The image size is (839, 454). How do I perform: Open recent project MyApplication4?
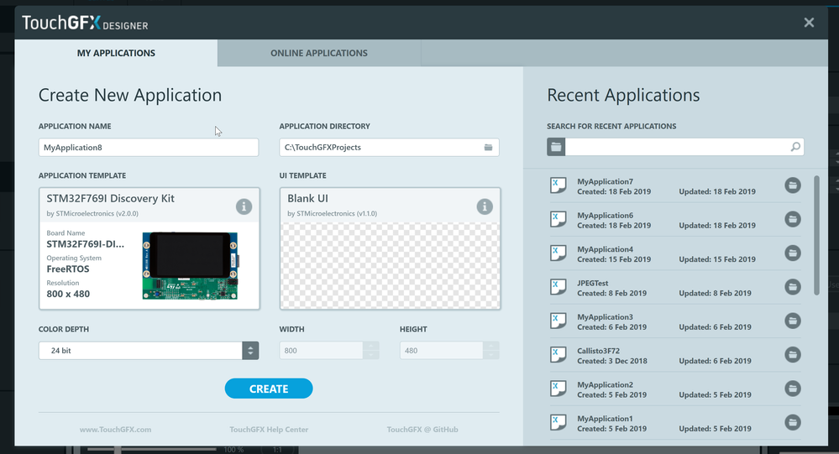(675, 253)
